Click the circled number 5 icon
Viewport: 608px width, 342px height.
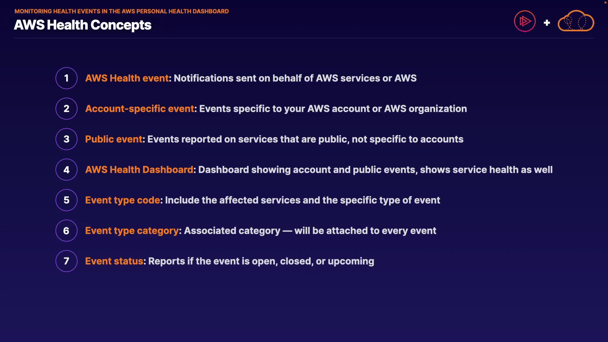[x=66, y=200]
